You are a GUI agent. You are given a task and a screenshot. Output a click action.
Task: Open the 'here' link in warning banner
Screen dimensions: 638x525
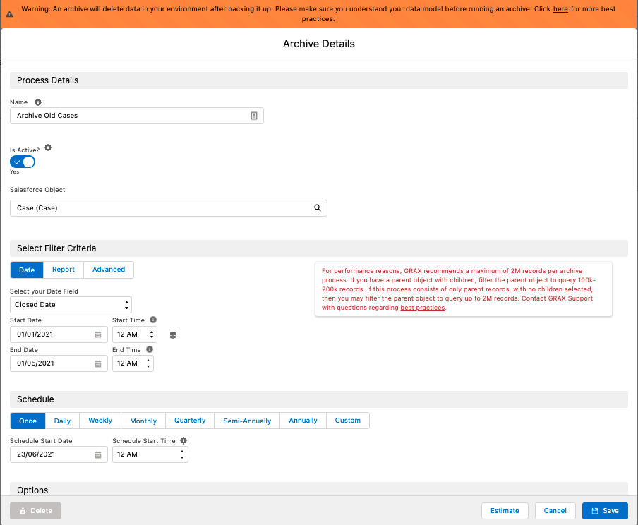click(x=560, y=9)
